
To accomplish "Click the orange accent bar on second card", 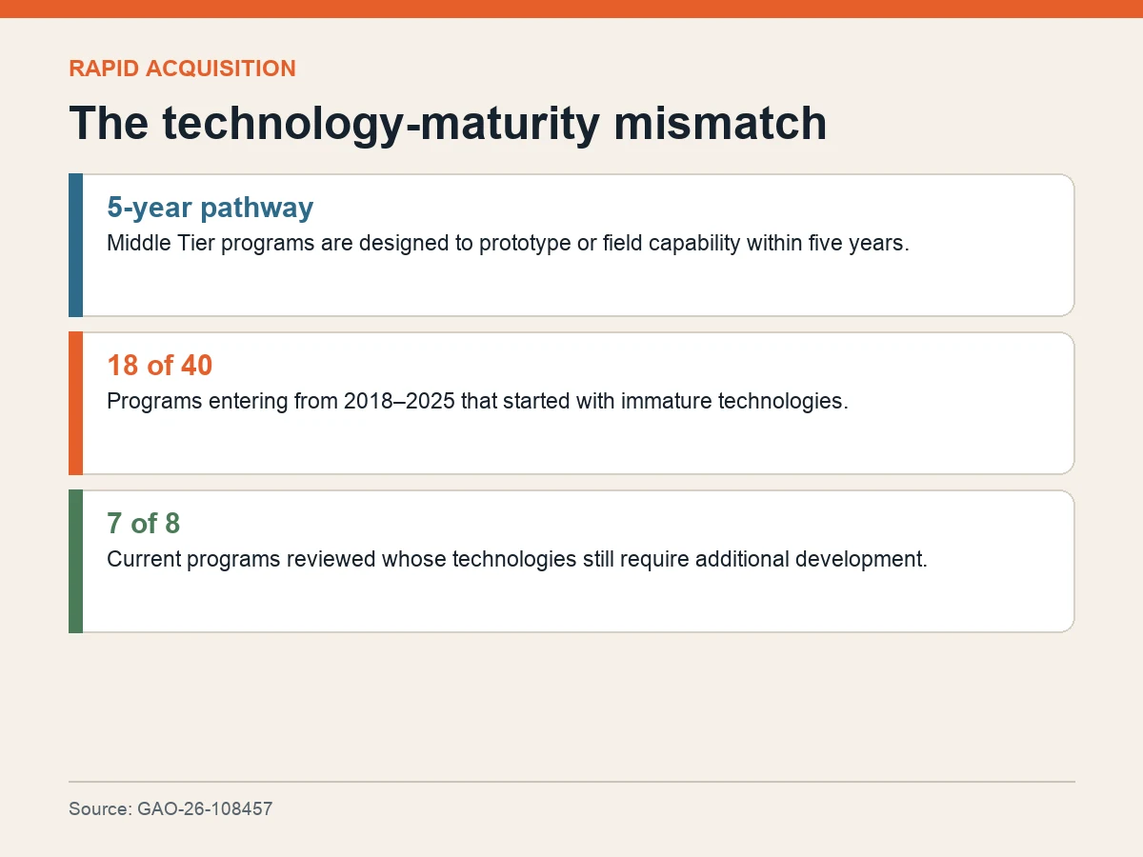I will [75, 403].
